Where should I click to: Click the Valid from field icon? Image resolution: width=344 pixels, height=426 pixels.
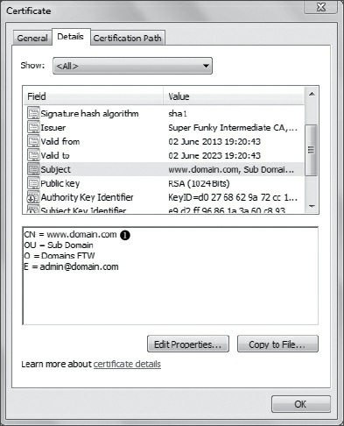click(33, 141)
